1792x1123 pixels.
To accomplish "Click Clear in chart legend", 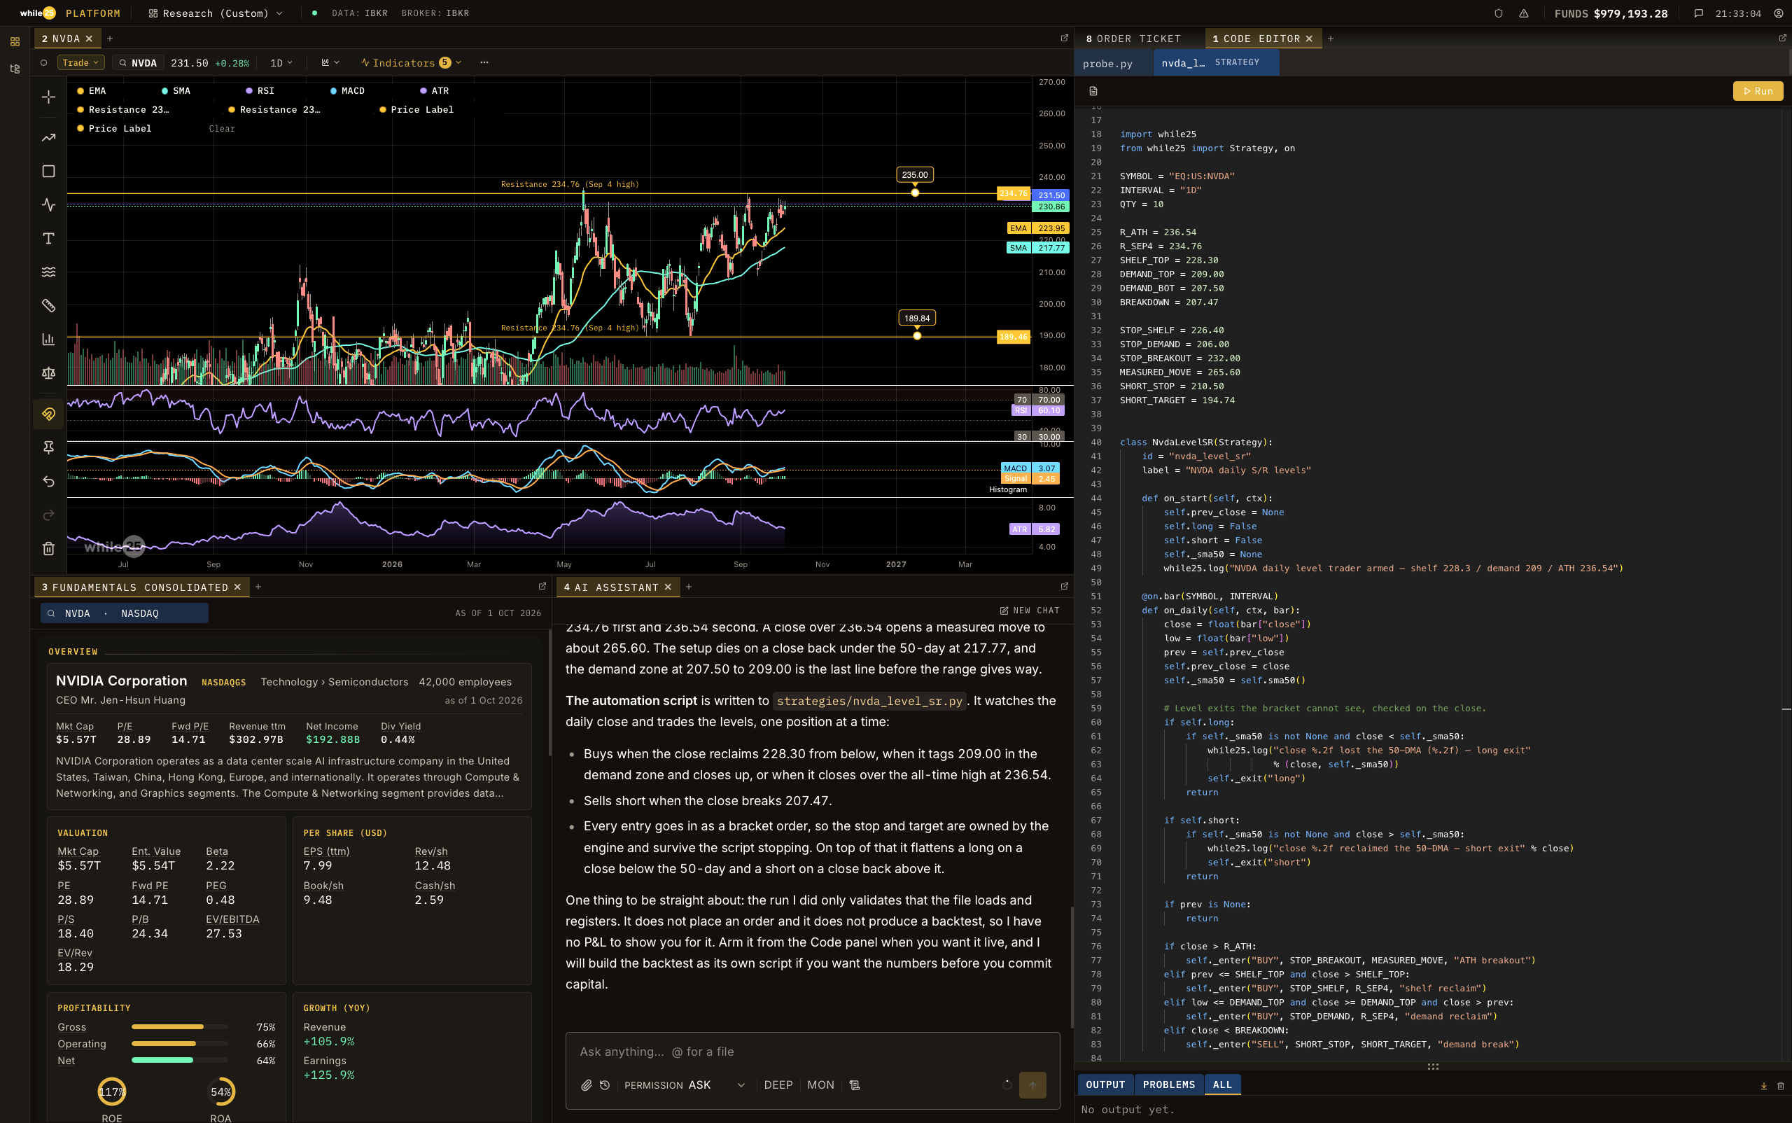I will [222, 129].
